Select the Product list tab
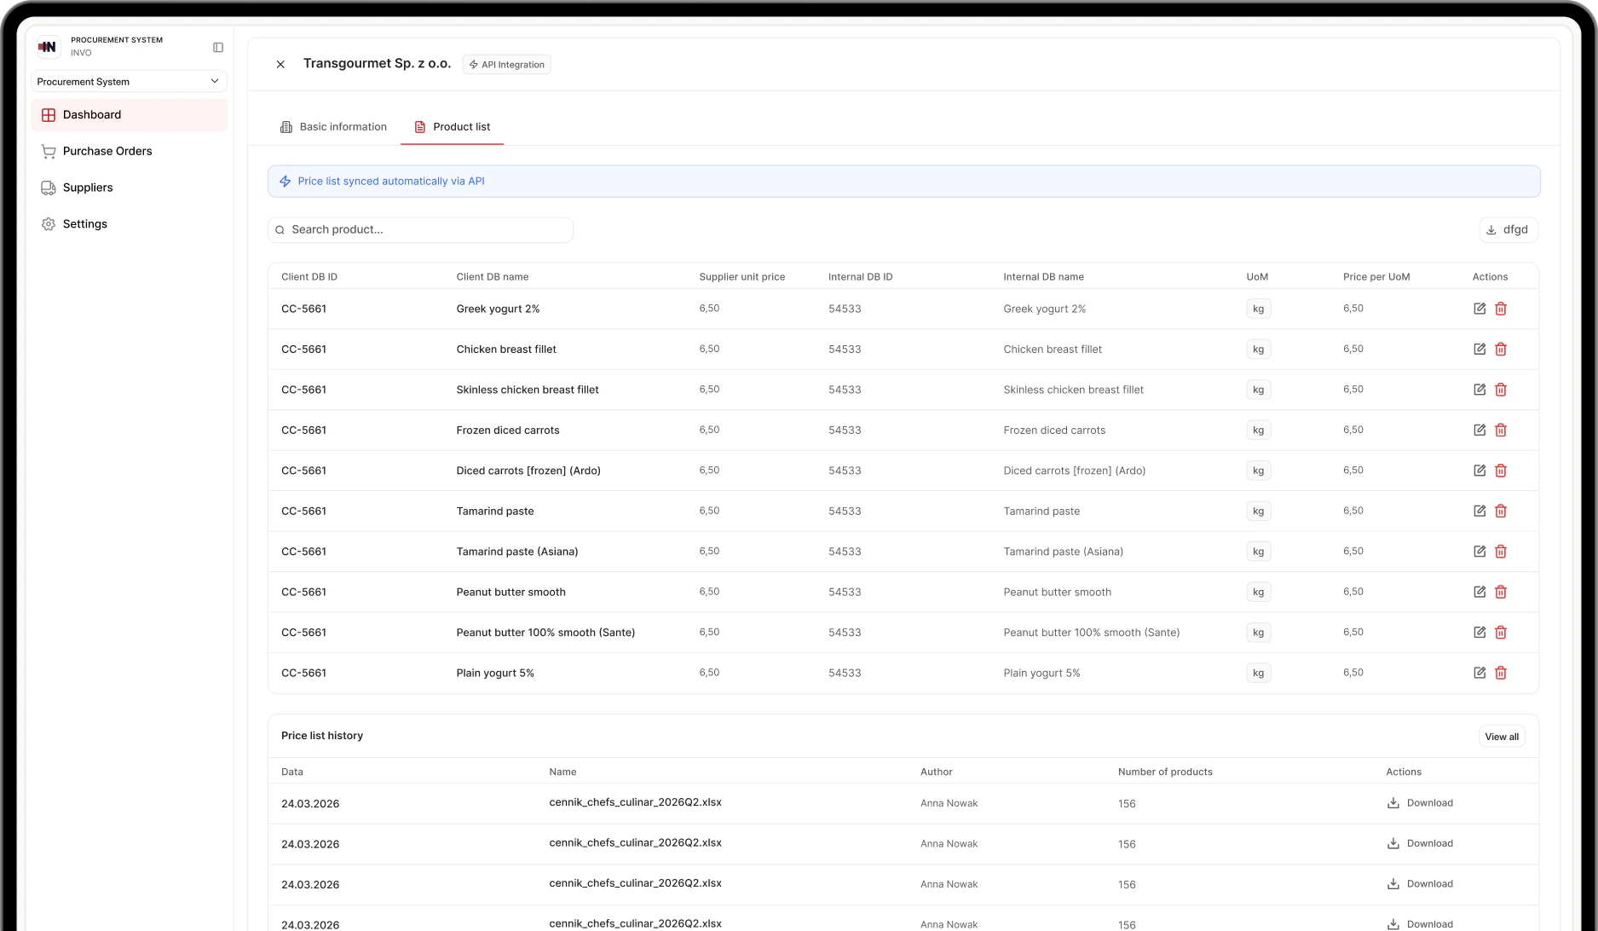The width and height of the screenshot is (1598, 931). (452, 127)
